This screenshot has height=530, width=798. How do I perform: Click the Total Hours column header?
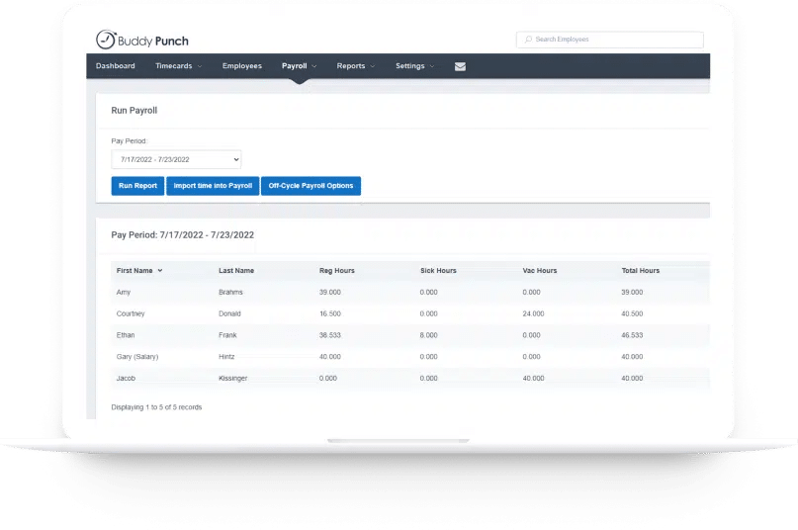(640, 270)
